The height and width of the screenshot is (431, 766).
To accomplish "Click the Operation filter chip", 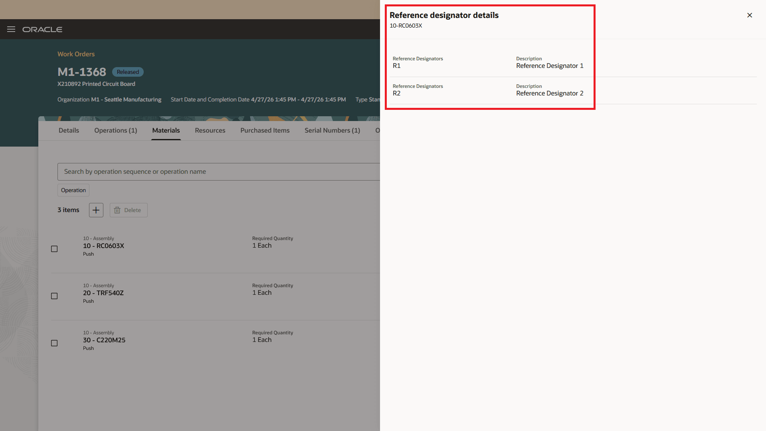I will pos(73,190).
